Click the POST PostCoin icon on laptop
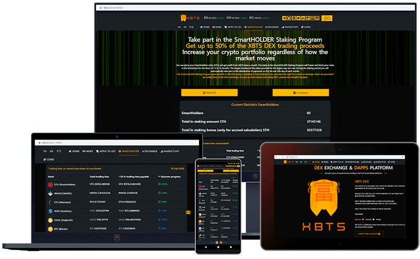The width and height of the screenshot is (420, 259). pyautogui.click(x=50, y=211)
